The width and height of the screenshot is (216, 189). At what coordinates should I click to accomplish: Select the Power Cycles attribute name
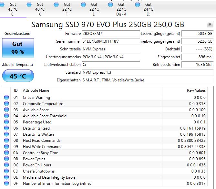tap(34, 159)
